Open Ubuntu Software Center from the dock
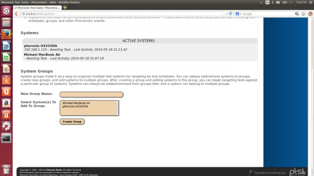Image resolution: width=314 pixels, height=176 pixels. (6, 81)
